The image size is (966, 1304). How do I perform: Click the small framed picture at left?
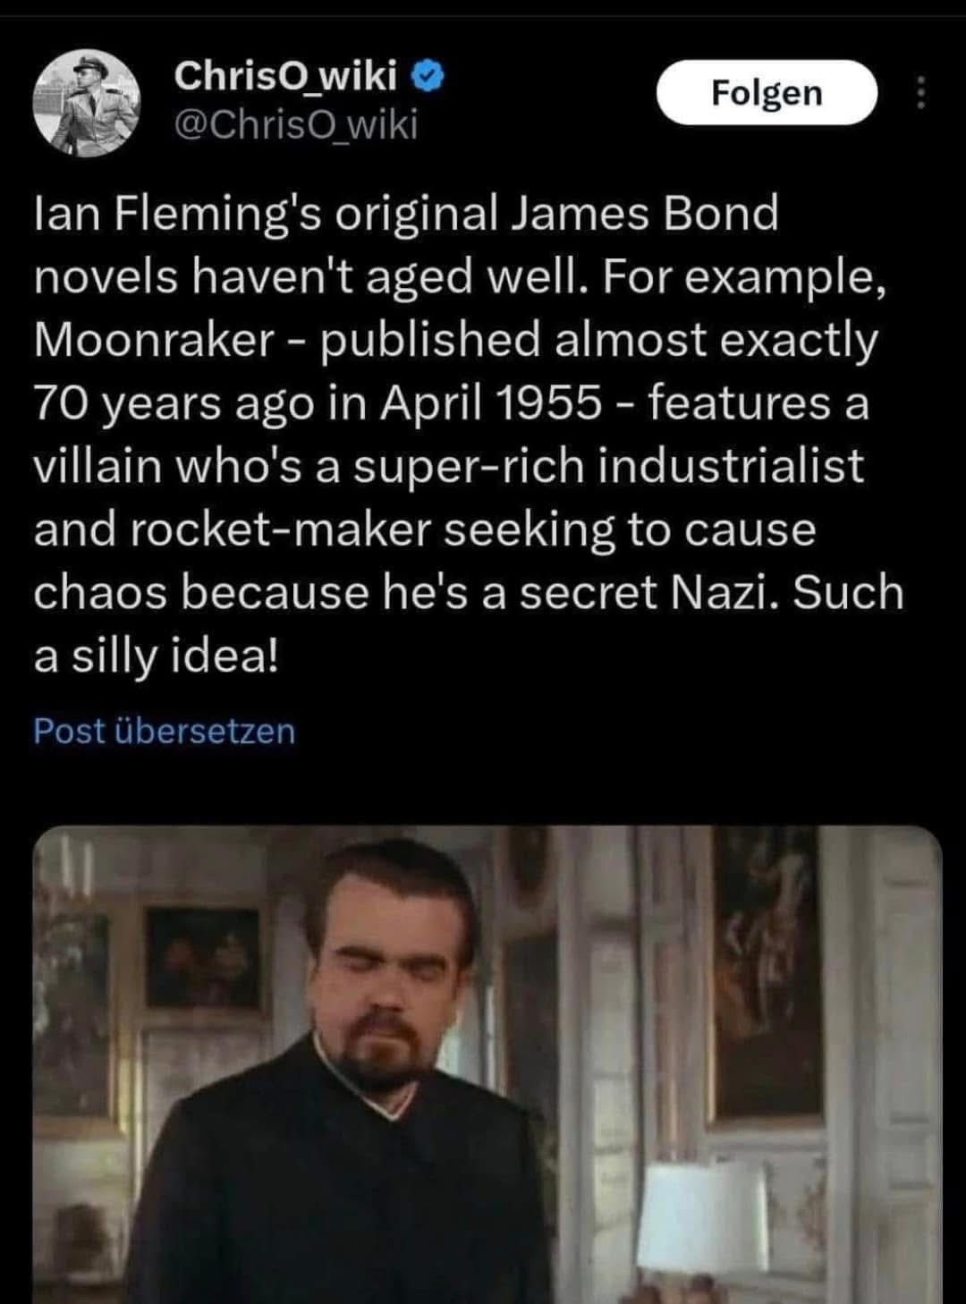(203, 957)
